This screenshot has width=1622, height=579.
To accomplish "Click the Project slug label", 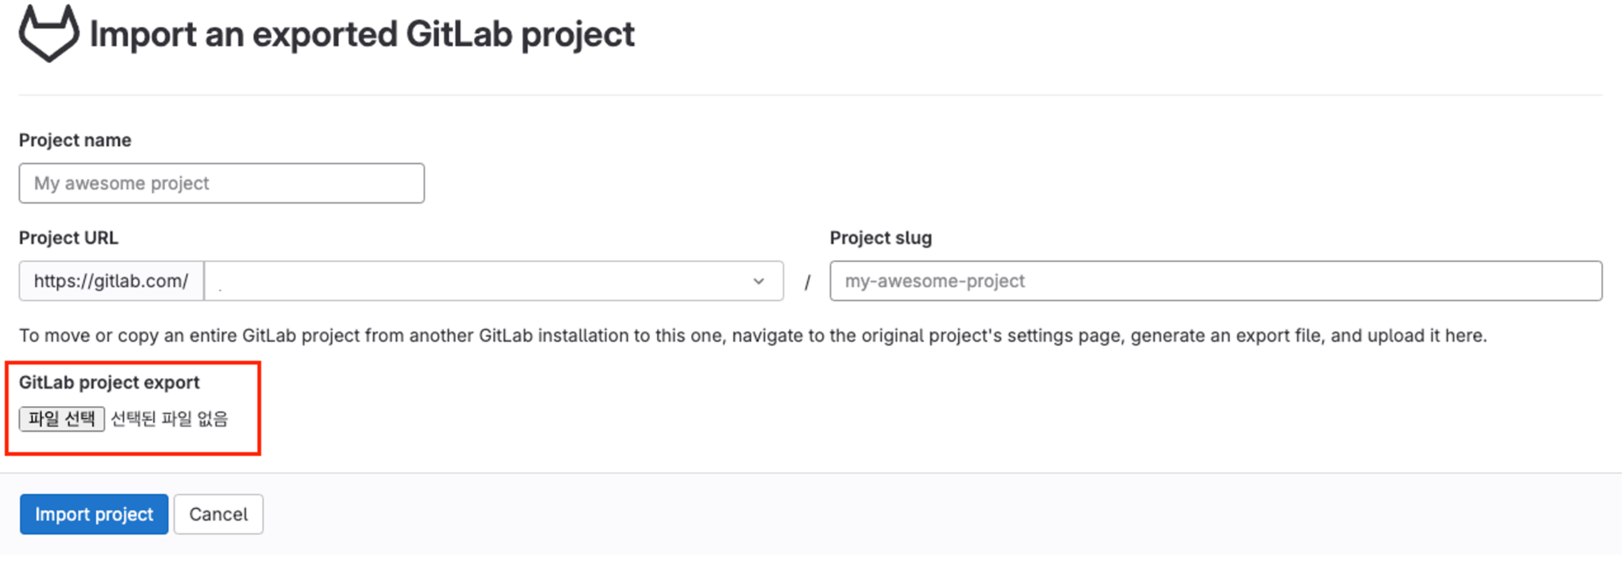I will (880, 238).
